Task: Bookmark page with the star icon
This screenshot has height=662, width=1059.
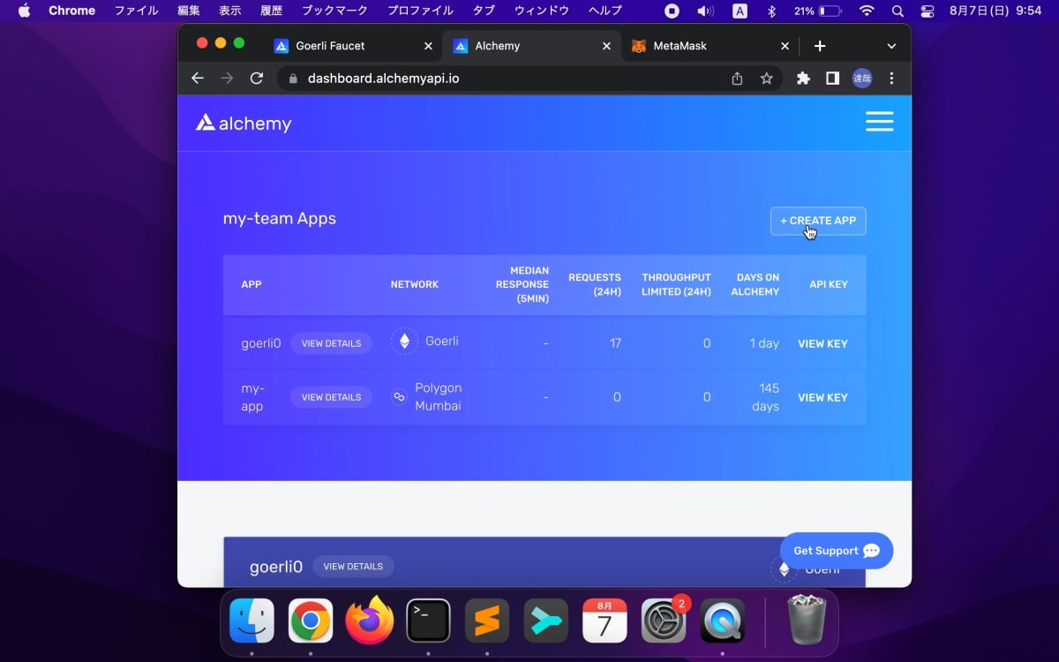Action: pos(766,79)
